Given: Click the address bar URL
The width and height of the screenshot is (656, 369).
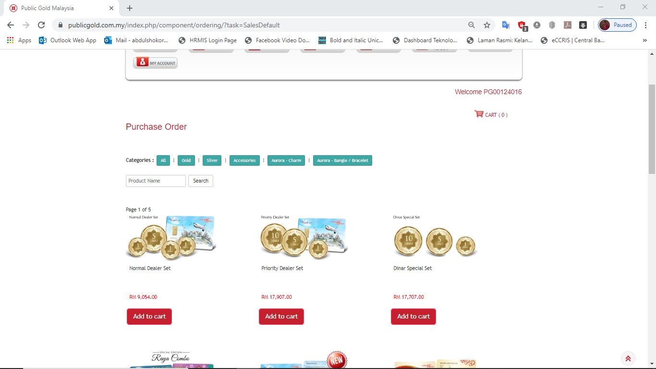Looking at the screenshot, I should point(174,25).
